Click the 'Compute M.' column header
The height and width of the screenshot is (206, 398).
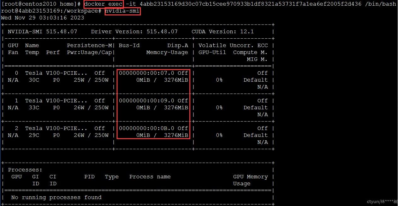pyautogui.click(x=251, y=52)
